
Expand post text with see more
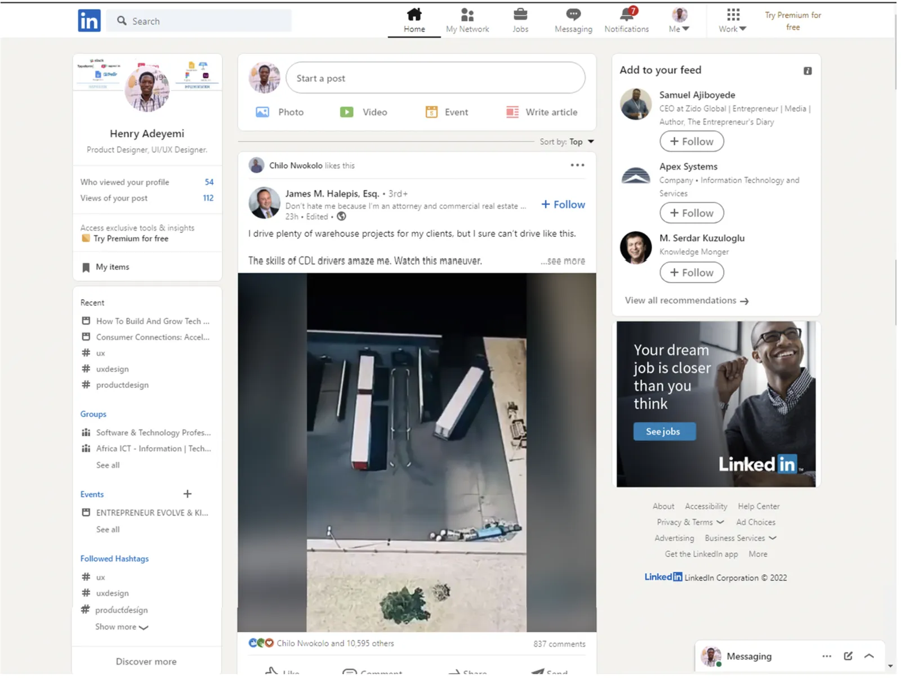tap(563, 261)
